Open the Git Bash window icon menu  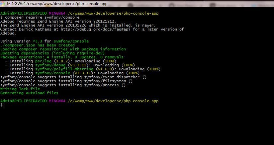(x=2, y=4)
